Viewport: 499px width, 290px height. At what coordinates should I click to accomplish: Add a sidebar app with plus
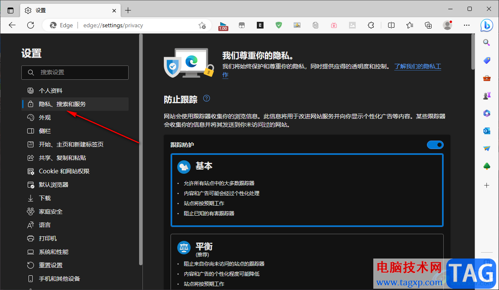(486, 185)
